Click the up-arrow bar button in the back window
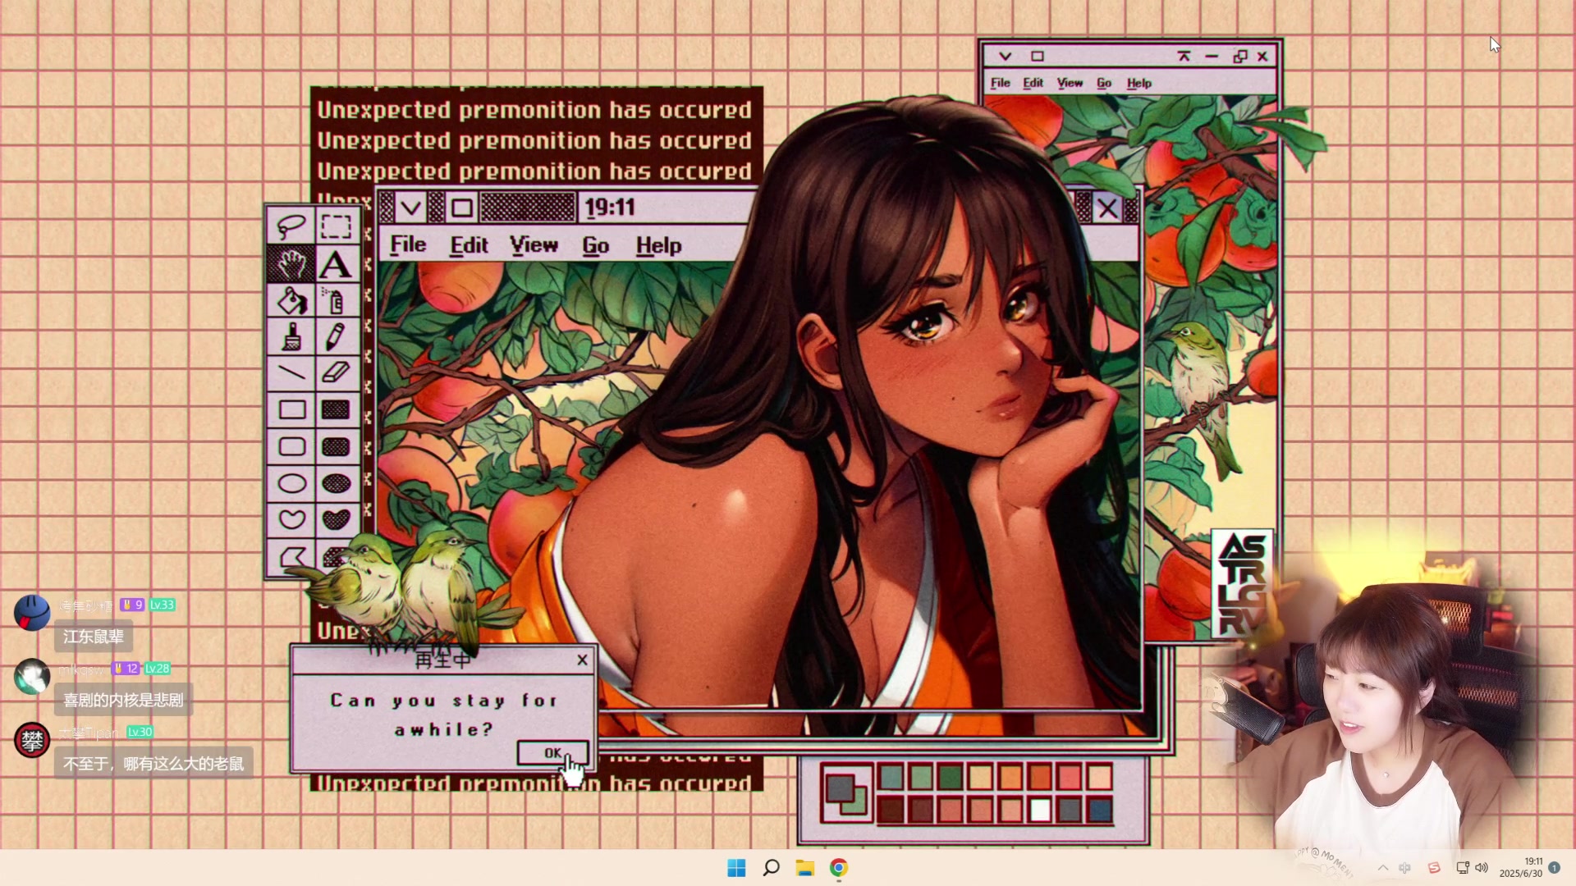Viewport: 1576px width, 886px height. click(x=1184, y=56)
